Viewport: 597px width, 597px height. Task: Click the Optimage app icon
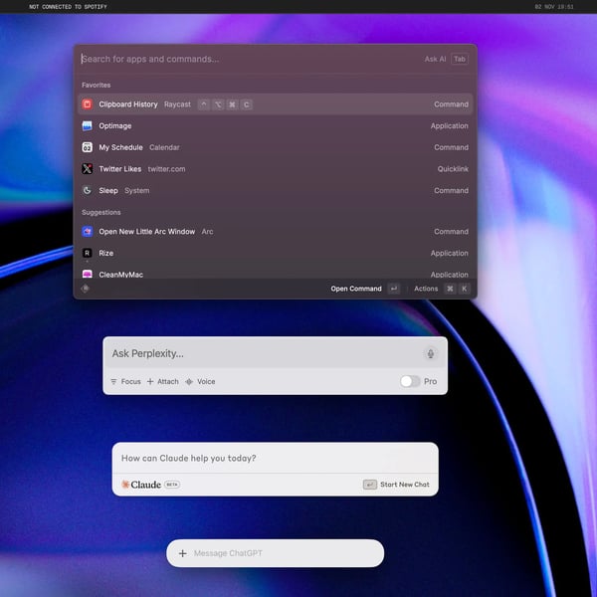(x=88, y=126)
